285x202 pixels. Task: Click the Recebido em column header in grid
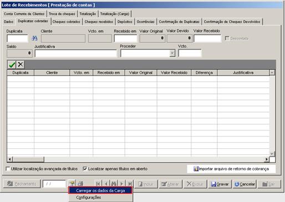pos(109,73)
